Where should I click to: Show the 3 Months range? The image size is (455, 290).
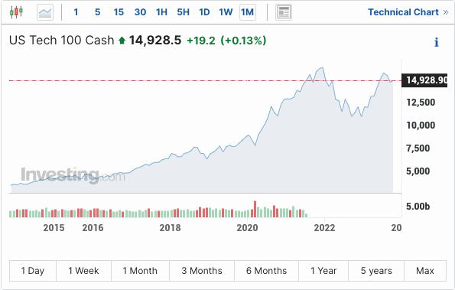[202, 271]
